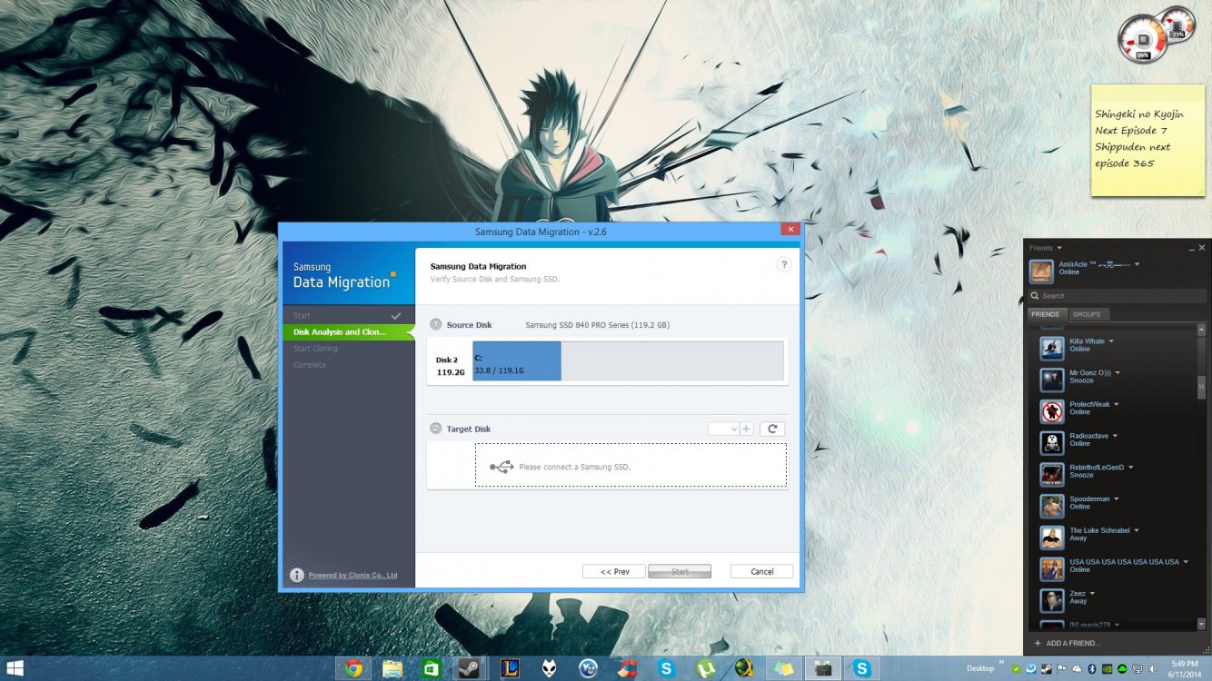Image resolution: width=1212 pixels, height=681 pixels.
Task: Click the friends list scrollbar up arrow
Action: point(1202,330)
